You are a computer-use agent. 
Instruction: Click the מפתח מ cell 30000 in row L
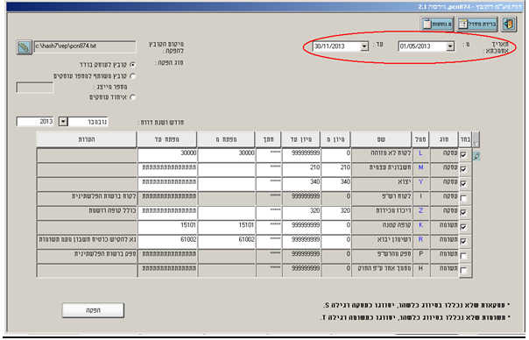(x=226, y=154)
